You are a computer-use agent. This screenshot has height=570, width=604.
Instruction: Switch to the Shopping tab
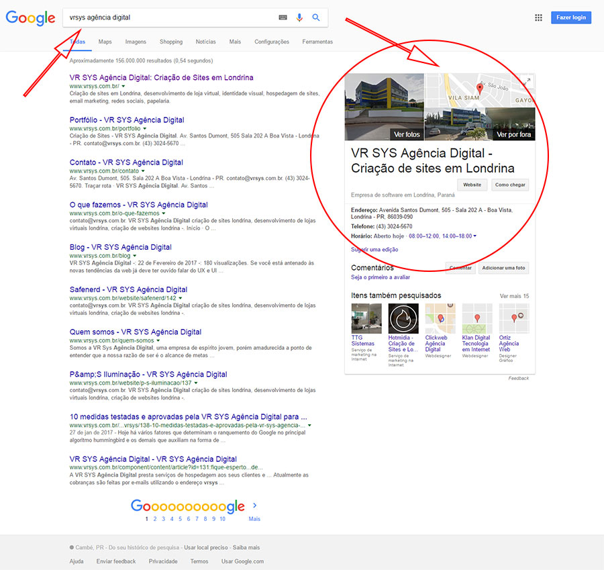click(x=171, y=42)
